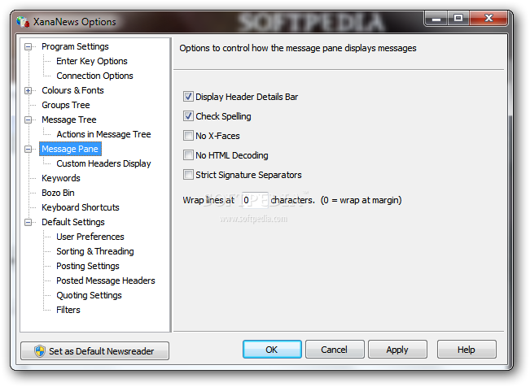Collapse the Default Settings node

[28, 222]
